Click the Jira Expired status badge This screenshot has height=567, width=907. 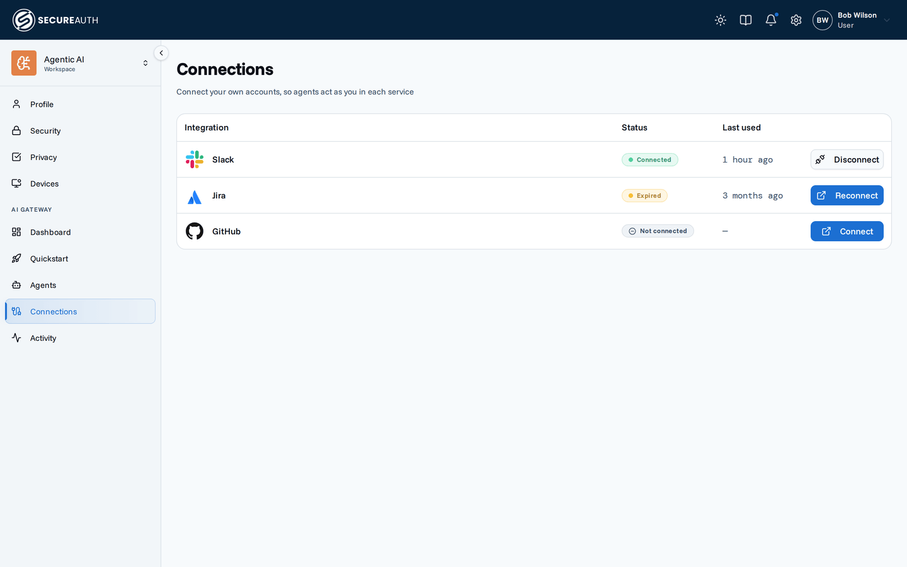pyautogui.click(x=644, y=195)
